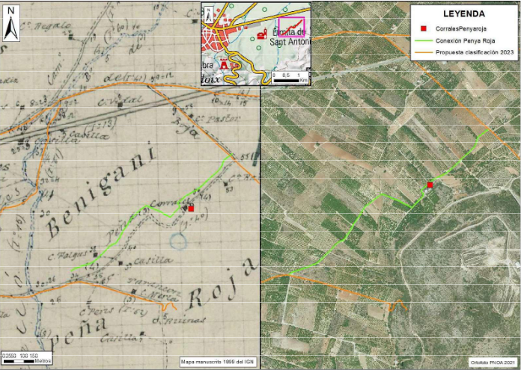Click the blue circle on the historical map
The height and width of the screenshot is (370, 521).
[177, 240]
